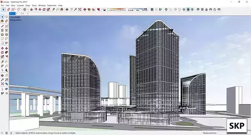The width and height of the screenshot is (251, 135).
Task: Enable Hidden Line face style
Action: pyautogui.click(x=180, y=10)
